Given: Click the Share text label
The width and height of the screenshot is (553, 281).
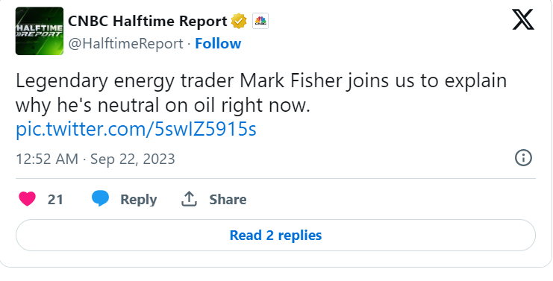Looking at the screenshot, I should pos(228,199).
